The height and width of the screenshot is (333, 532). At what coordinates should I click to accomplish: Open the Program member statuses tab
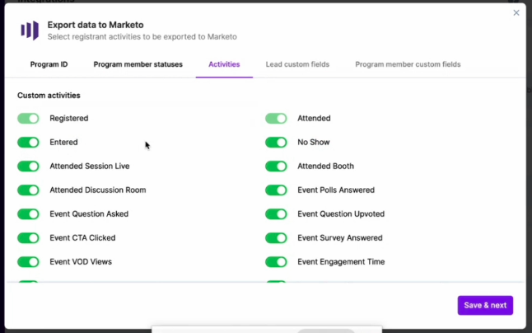coord(138,64)
